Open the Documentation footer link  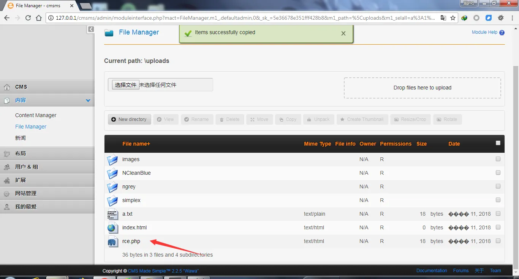click(x=432, y=271)
